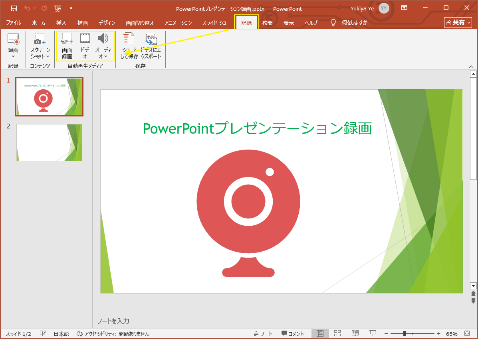
Task: Open the ファイル menu
Action: coord(14,23)
